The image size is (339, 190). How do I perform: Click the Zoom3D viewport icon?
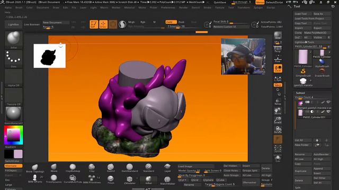click(278, 120)
